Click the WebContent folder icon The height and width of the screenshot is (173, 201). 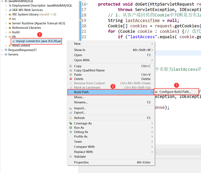click(x=10, y=46)
